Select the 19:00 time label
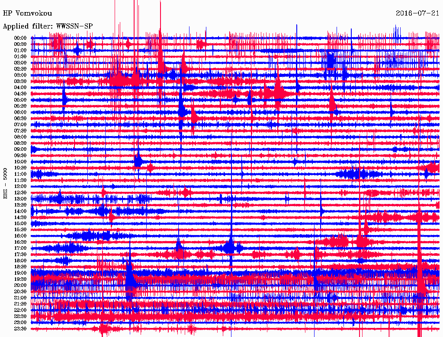Screen dimensions: 443x337 tap(20, 273)
